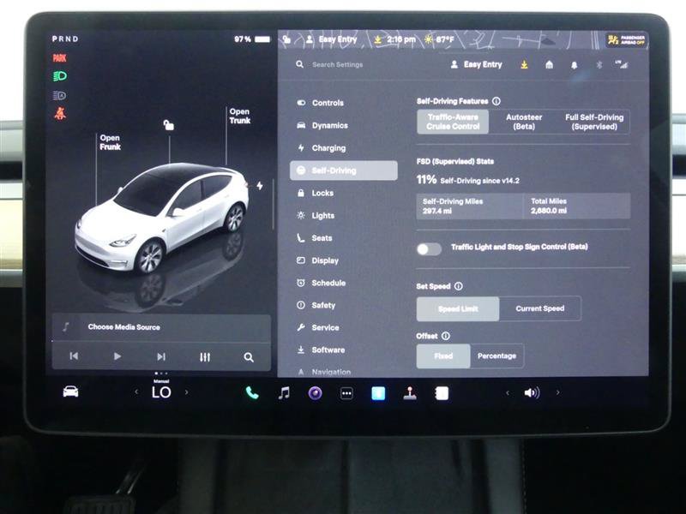Set speed to Current Speed
Image resolution: width=686 pixels, height=514 pixels.
point(540,308)
